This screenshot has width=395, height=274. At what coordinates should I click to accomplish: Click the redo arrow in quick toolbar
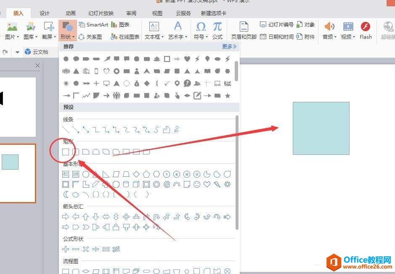(5, 52)
